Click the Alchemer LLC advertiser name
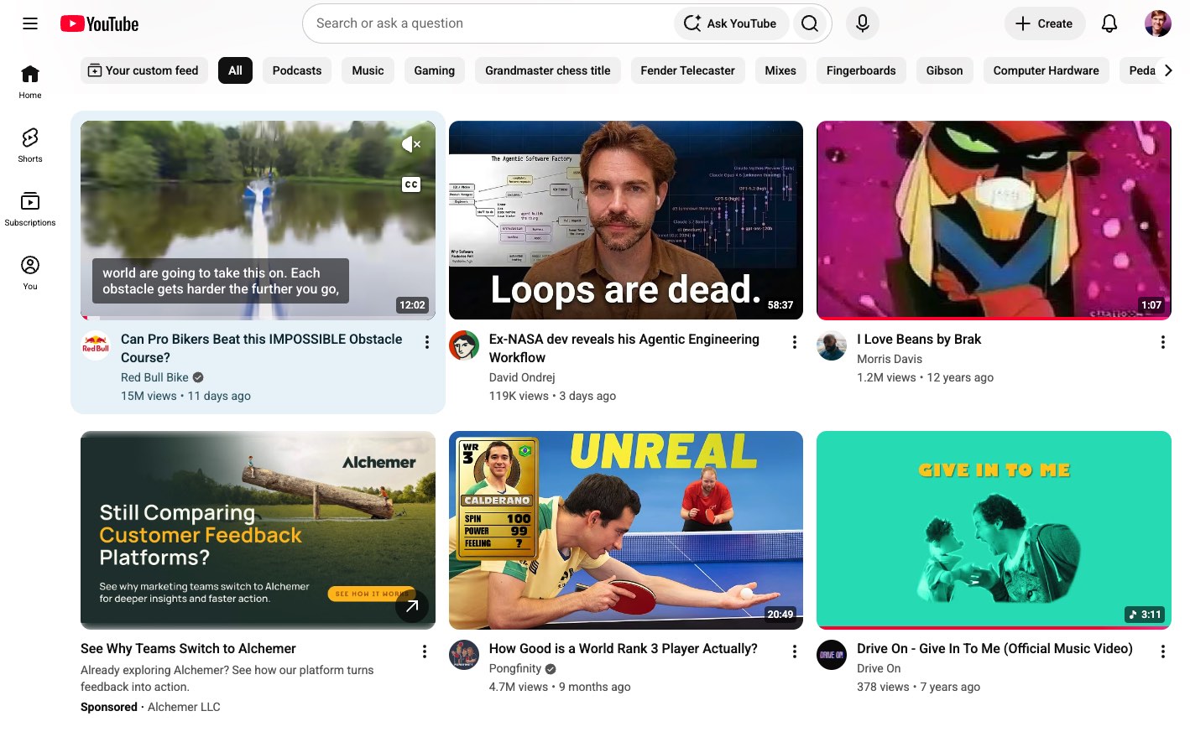 [184, 707]
